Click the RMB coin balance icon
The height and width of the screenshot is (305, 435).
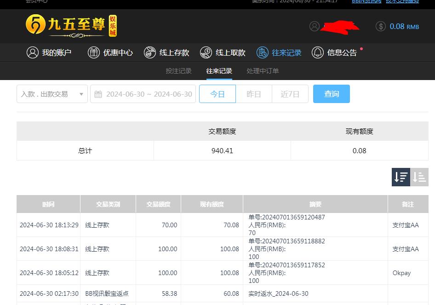380,26
